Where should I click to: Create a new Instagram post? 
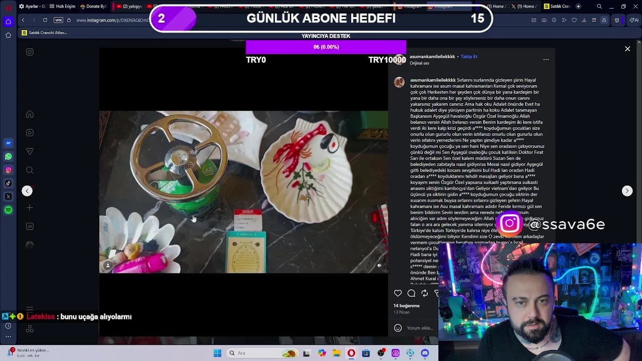[30, 208]
